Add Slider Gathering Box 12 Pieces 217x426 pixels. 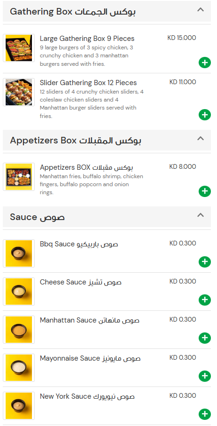click(x=204, y=115)
